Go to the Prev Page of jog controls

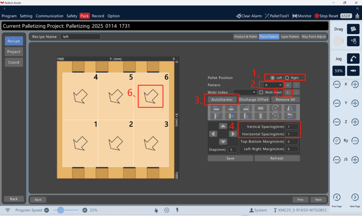[337, 197]
